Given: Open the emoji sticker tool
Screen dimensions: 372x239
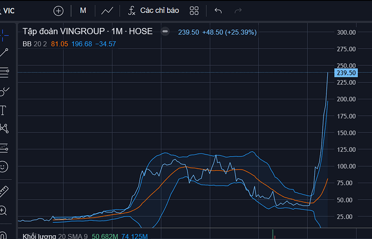Looking at the screenshot, I should [3, 166].
